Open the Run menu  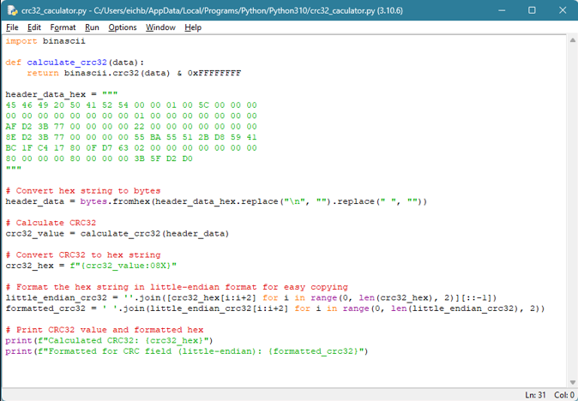[x=92, y=27]
